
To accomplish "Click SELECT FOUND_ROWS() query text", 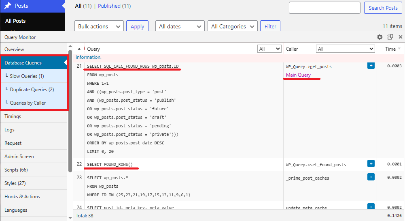I will [x=110, y=164].
